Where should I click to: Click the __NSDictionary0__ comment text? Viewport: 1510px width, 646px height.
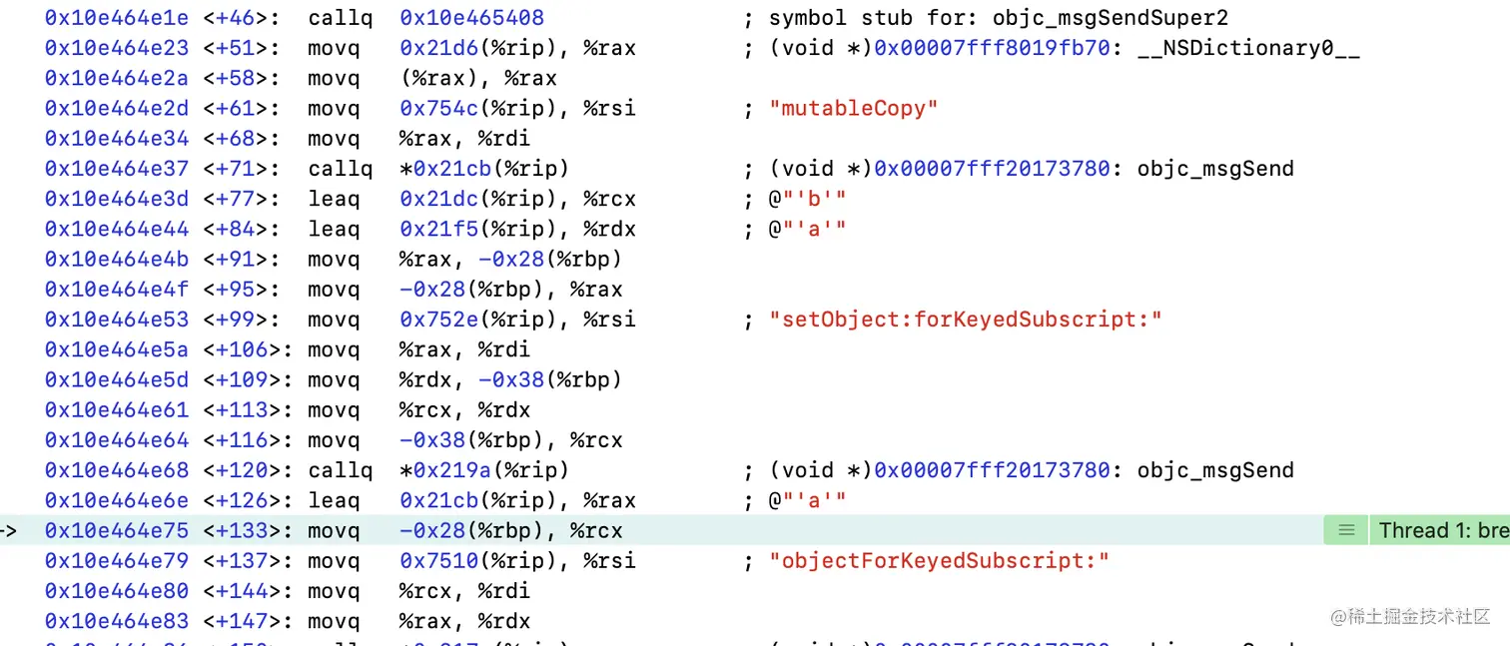(1248, 48)
